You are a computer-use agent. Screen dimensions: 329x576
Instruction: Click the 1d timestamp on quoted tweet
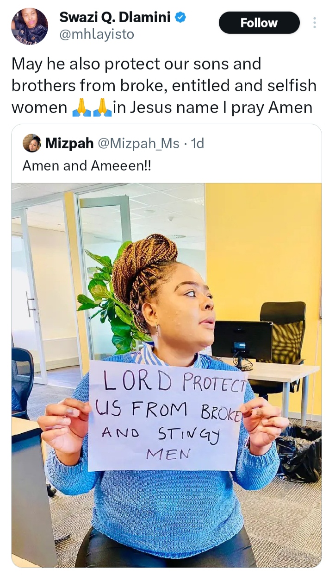coord(197,144)
